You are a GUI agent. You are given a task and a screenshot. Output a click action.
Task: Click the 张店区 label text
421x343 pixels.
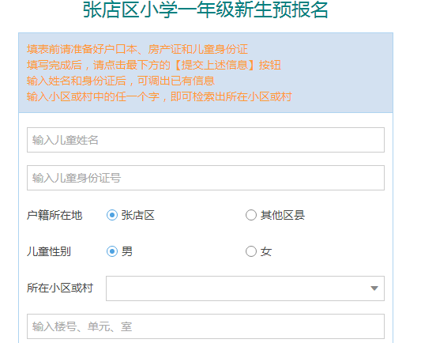point(138,215)
